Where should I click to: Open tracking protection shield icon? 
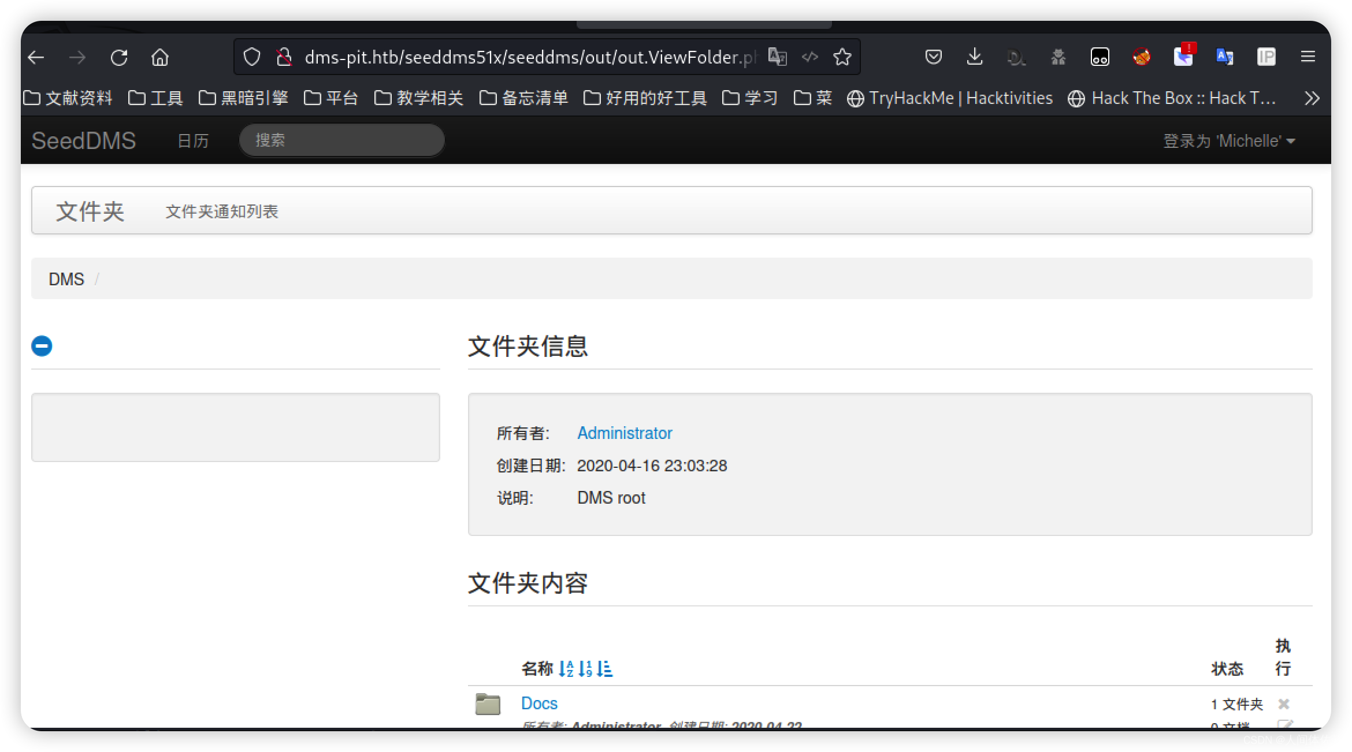click(x=252, y=57)
